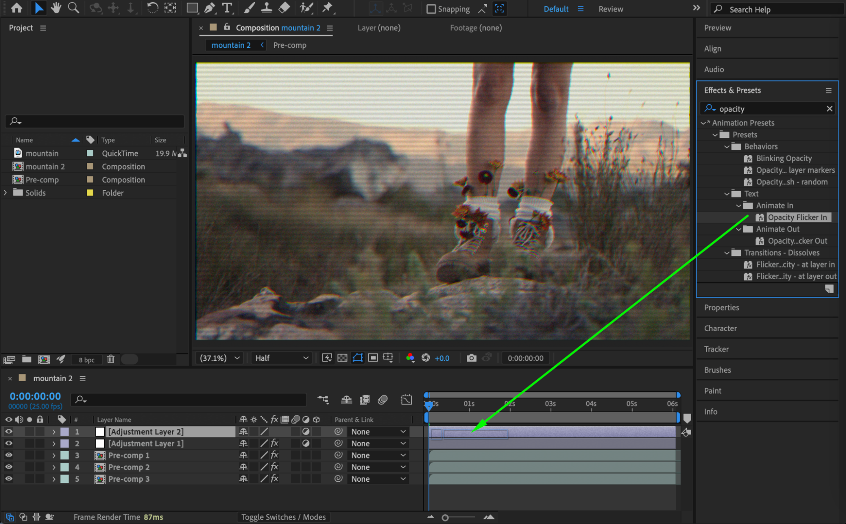Viewport: 846px width, 524px height.
Task: Open the magnification ratio dropdown (37.1%)
Action: tap(220, 358)
